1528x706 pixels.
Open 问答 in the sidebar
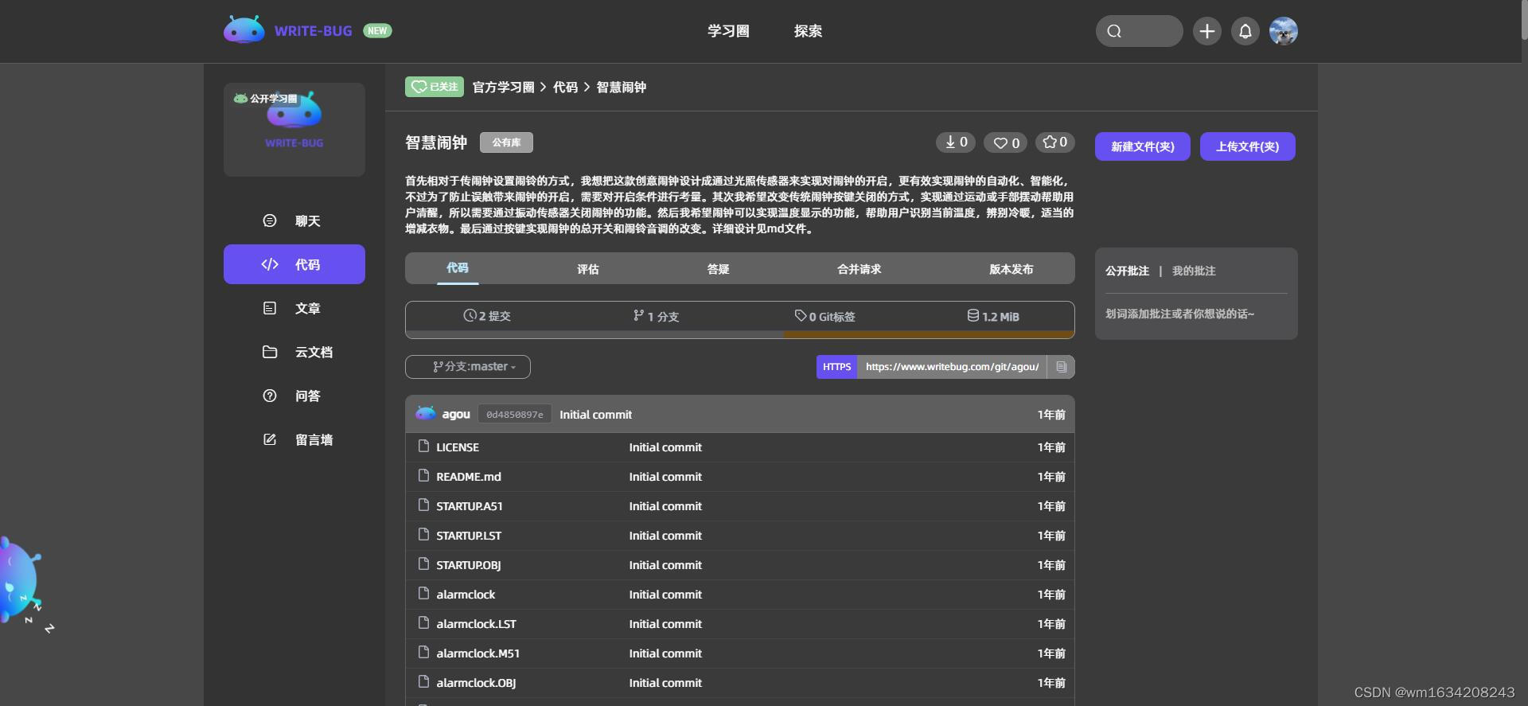tap(294, 396)
